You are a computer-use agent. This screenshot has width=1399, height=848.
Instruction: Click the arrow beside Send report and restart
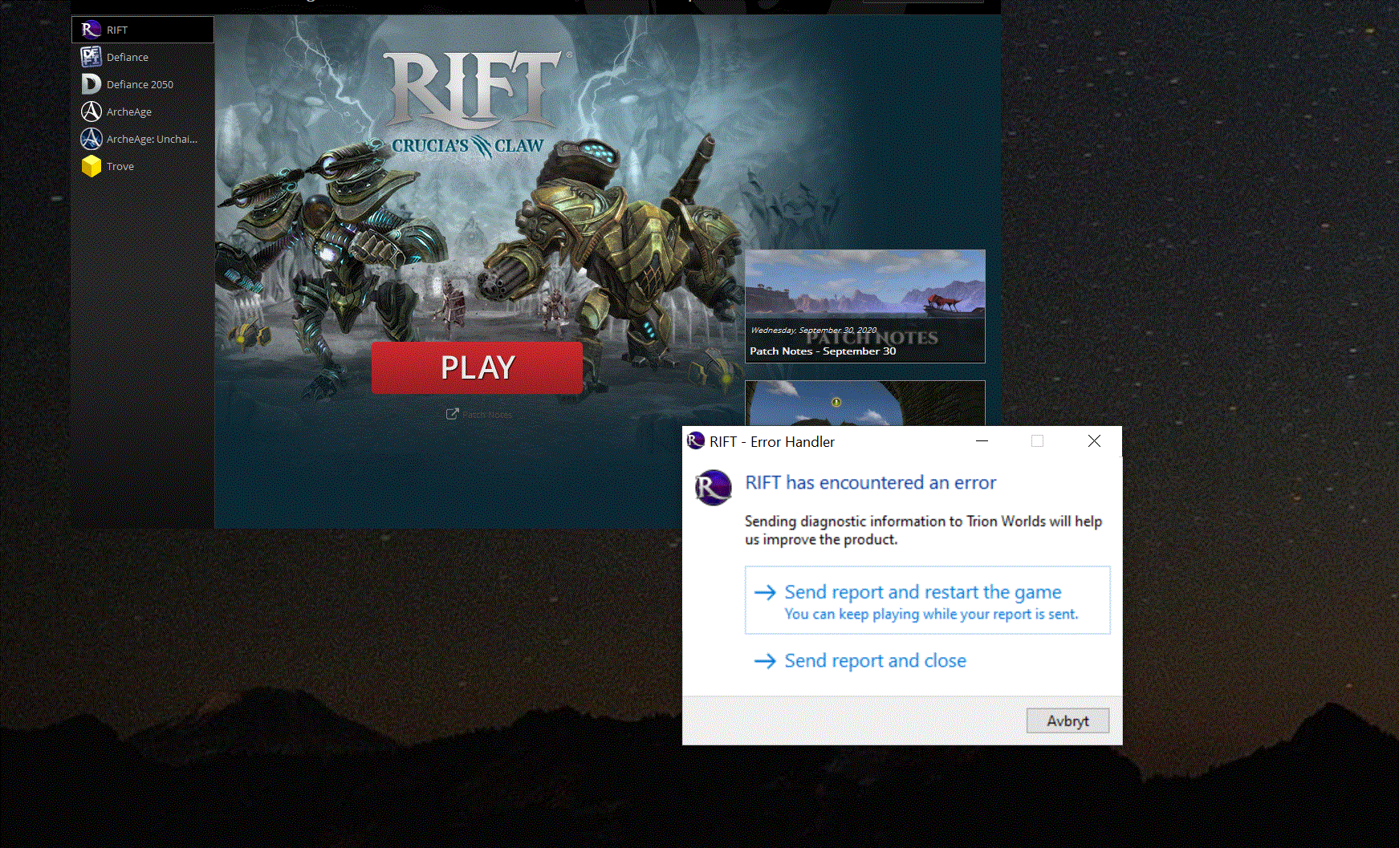point(765,592)
